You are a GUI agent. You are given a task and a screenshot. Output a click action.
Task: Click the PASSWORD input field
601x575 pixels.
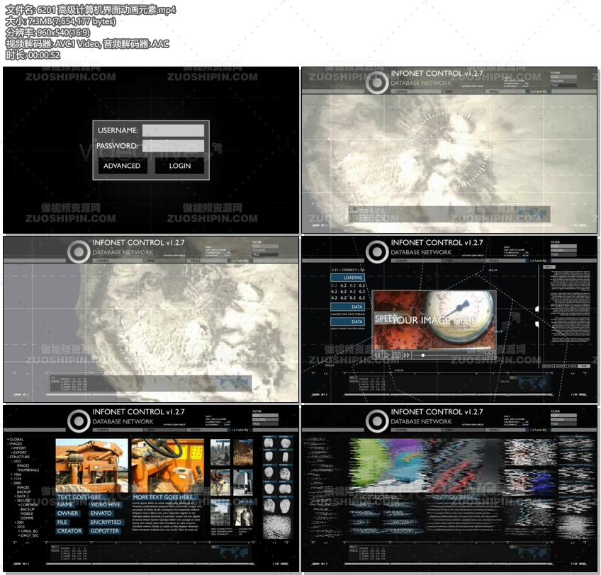click(173, 146)
